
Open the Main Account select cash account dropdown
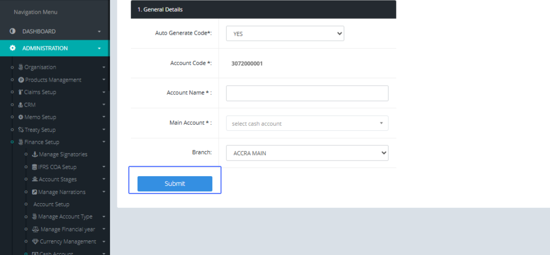(x=307, y=123)
